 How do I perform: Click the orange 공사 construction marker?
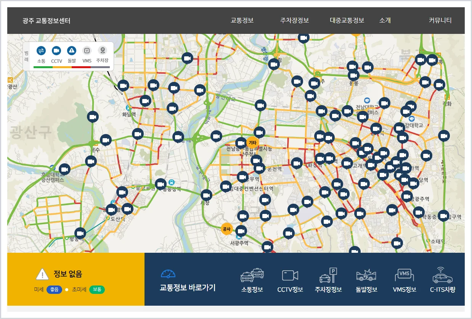coord(227,229)
